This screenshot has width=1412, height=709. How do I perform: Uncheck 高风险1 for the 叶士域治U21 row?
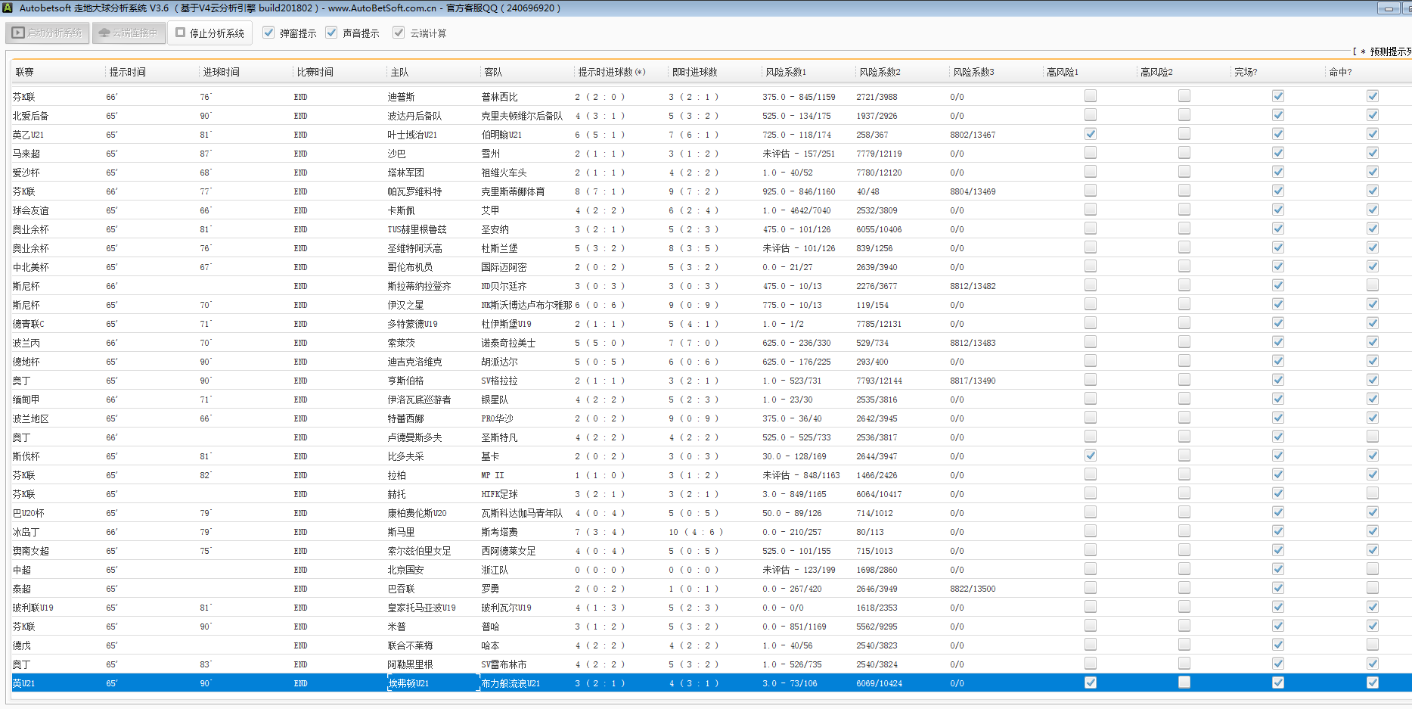[1090, 134]
